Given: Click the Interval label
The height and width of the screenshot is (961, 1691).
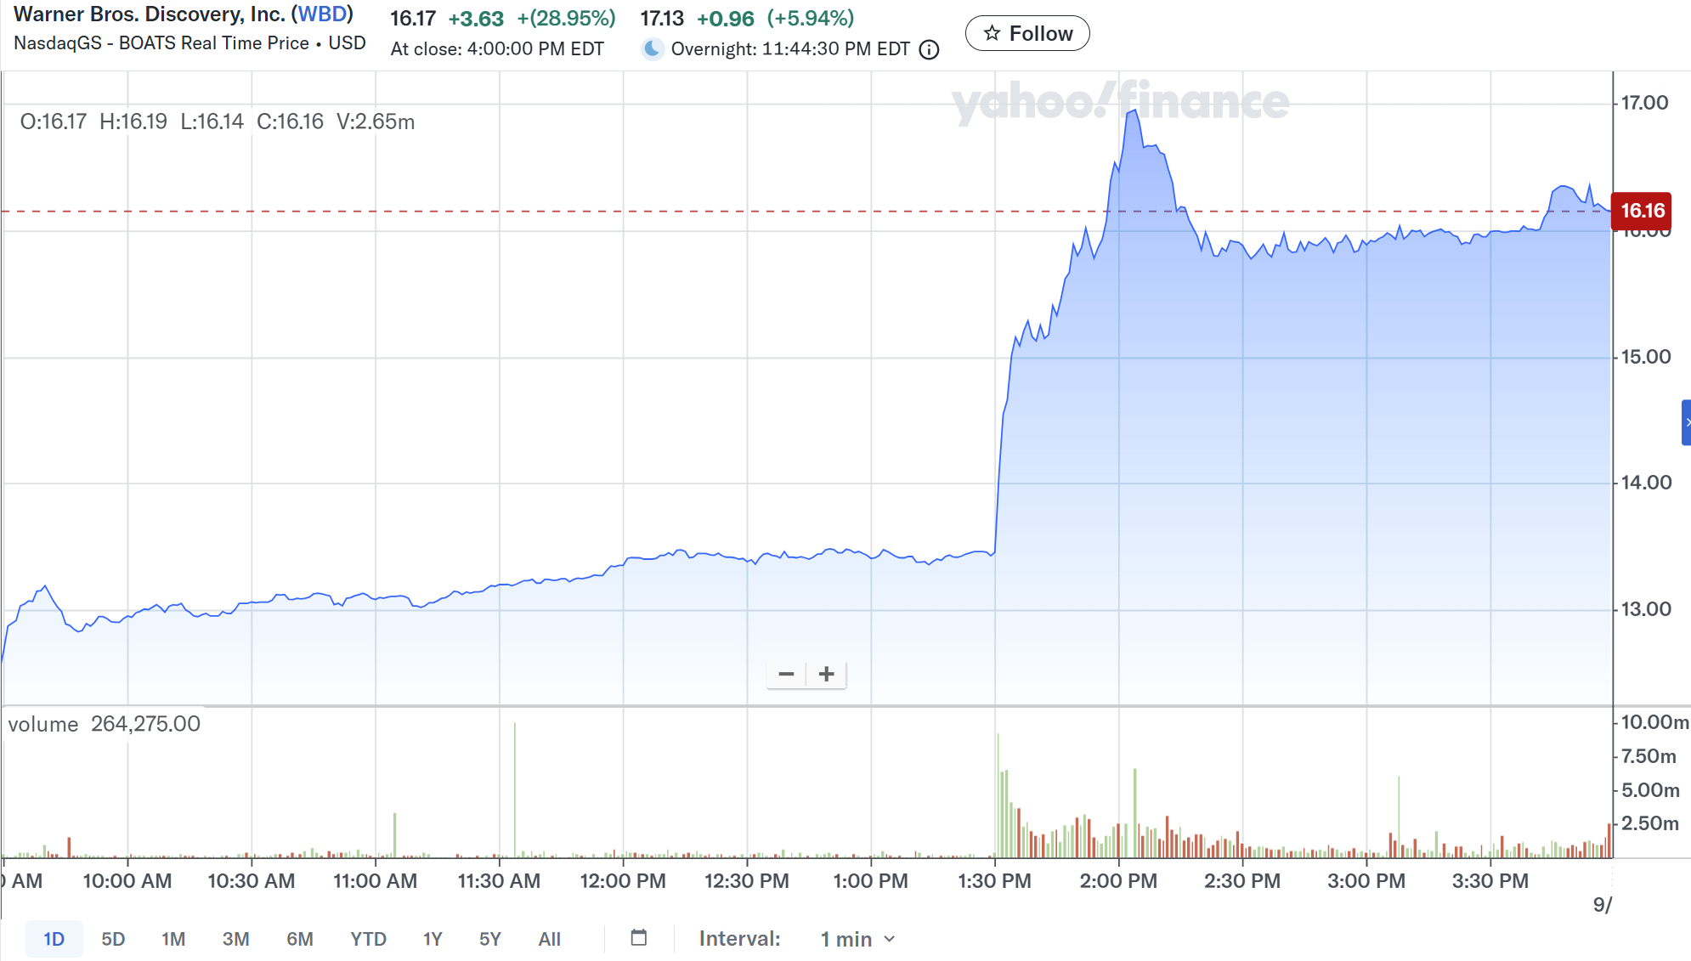Looking at the screenshot, I should 739,939.
